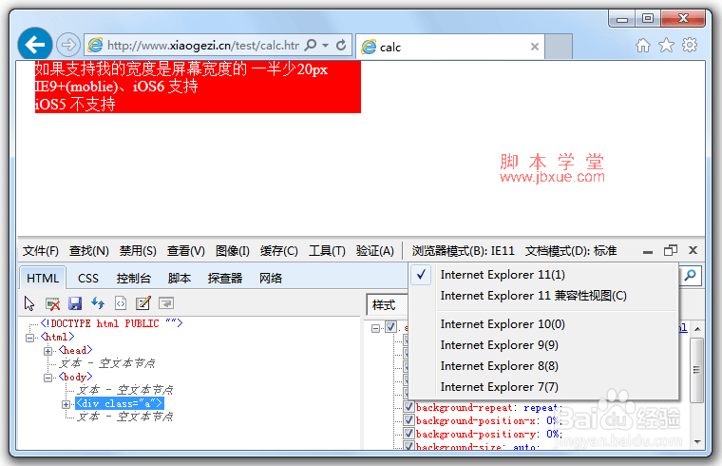Switch to the CSS tab

[x=88, y=279]
